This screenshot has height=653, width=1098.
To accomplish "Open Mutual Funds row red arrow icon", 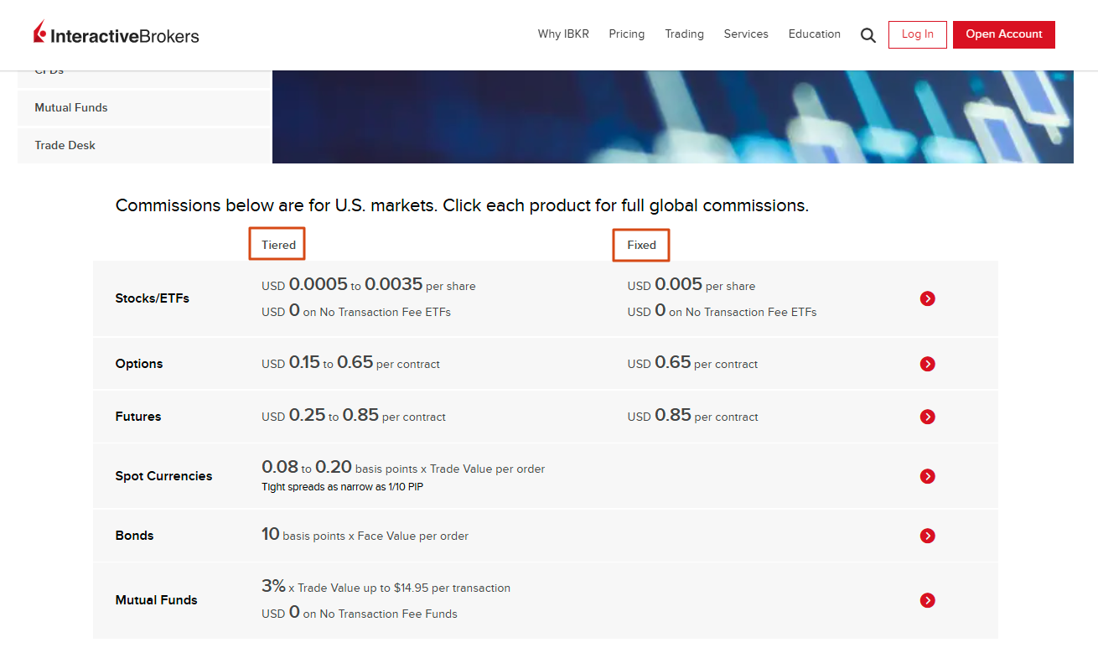I will tap(927, 600).
